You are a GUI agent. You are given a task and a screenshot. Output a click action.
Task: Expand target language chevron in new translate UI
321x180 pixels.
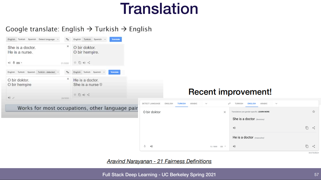[276, 104]
